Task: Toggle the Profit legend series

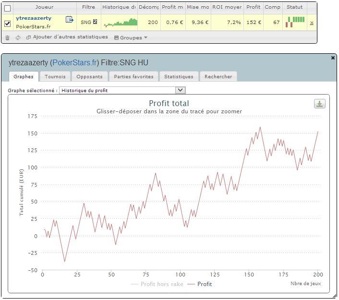Action: pyautogui.click(x=200, y=284)
